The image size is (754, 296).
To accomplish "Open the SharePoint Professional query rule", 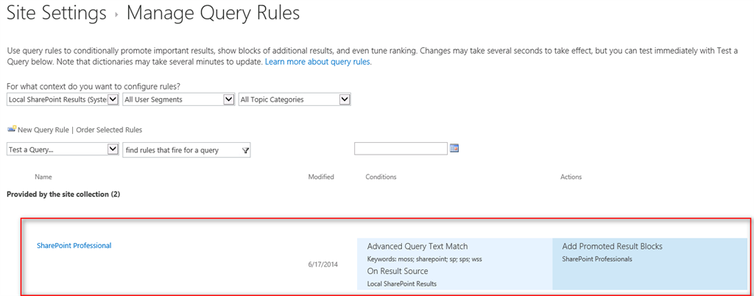I will 74,245.
